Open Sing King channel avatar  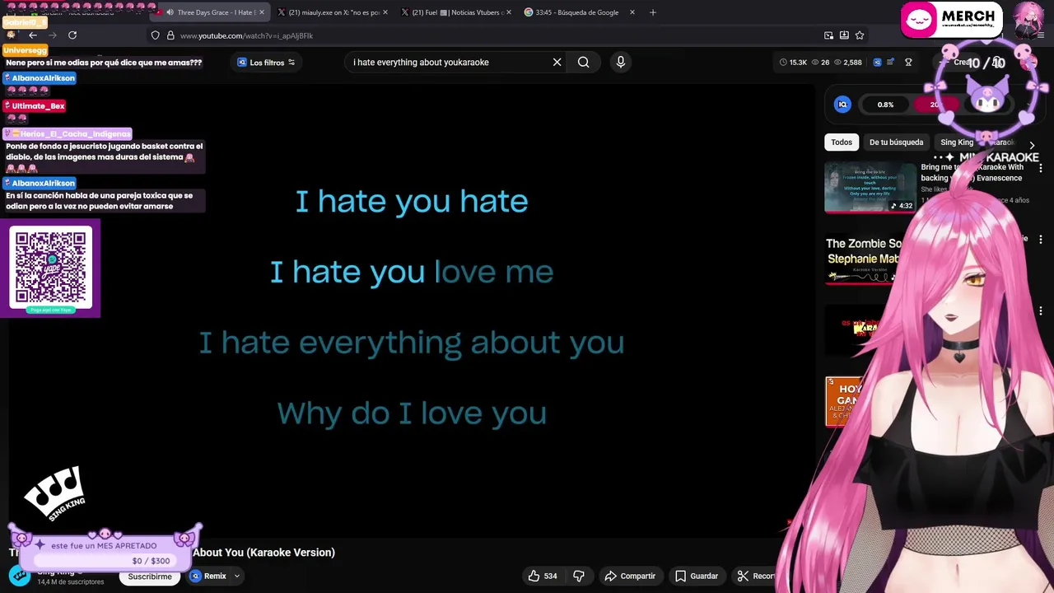[x=20, y=576]
